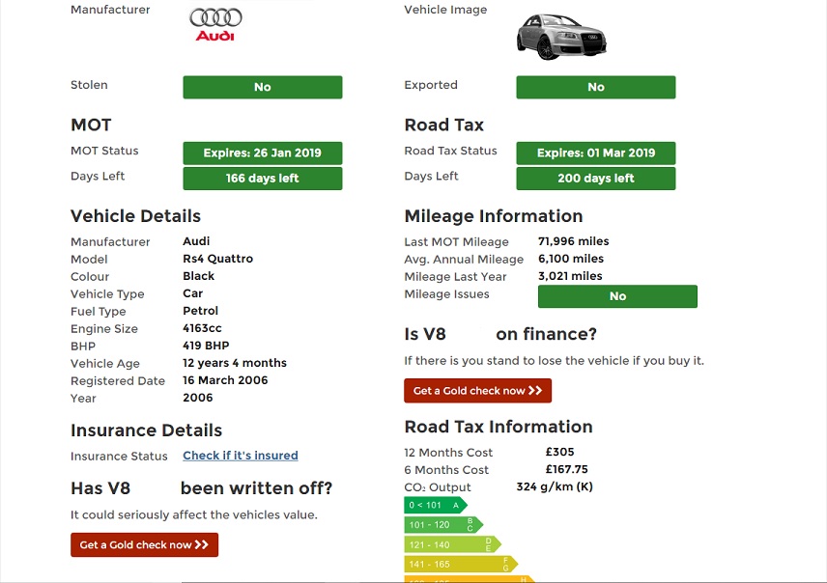Click the Exported status 'No' badge

click(596, 87)
